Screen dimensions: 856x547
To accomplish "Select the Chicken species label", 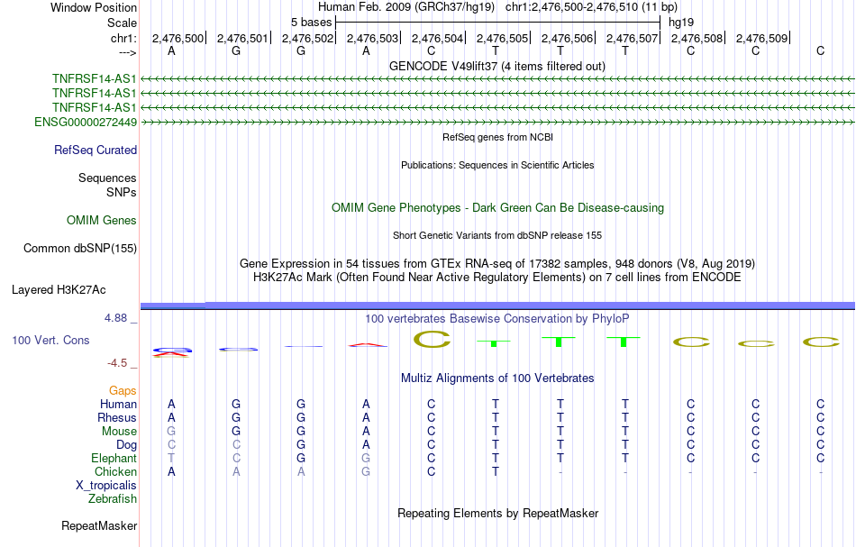I will (115, 471).
